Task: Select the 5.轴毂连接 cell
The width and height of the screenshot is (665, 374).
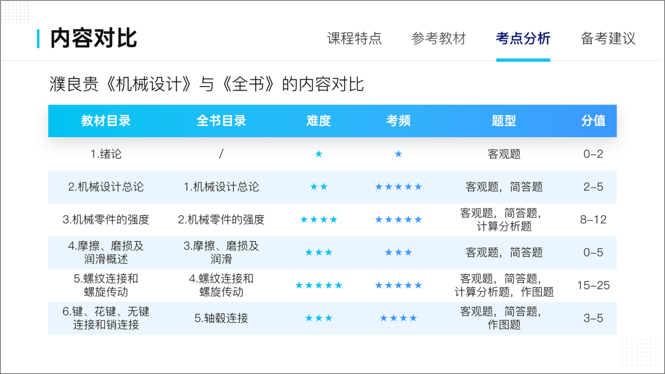Action: point(222,318)
